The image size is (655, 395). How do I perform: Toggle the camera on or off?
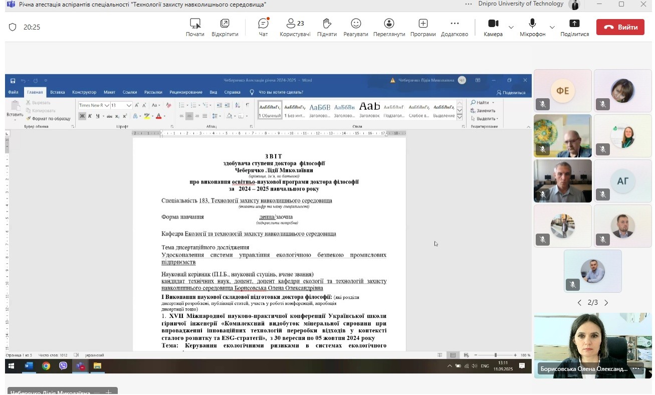click(493, 28)
